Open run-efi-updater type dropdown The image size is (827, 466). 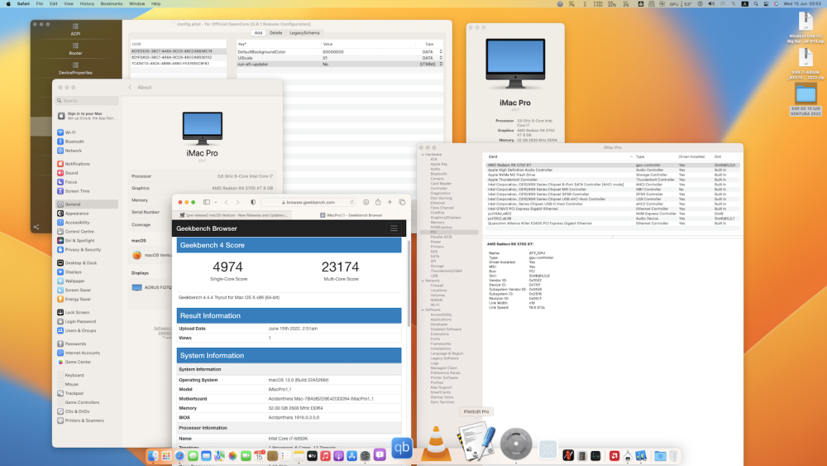pyautogui.click(x=441, y=64)
